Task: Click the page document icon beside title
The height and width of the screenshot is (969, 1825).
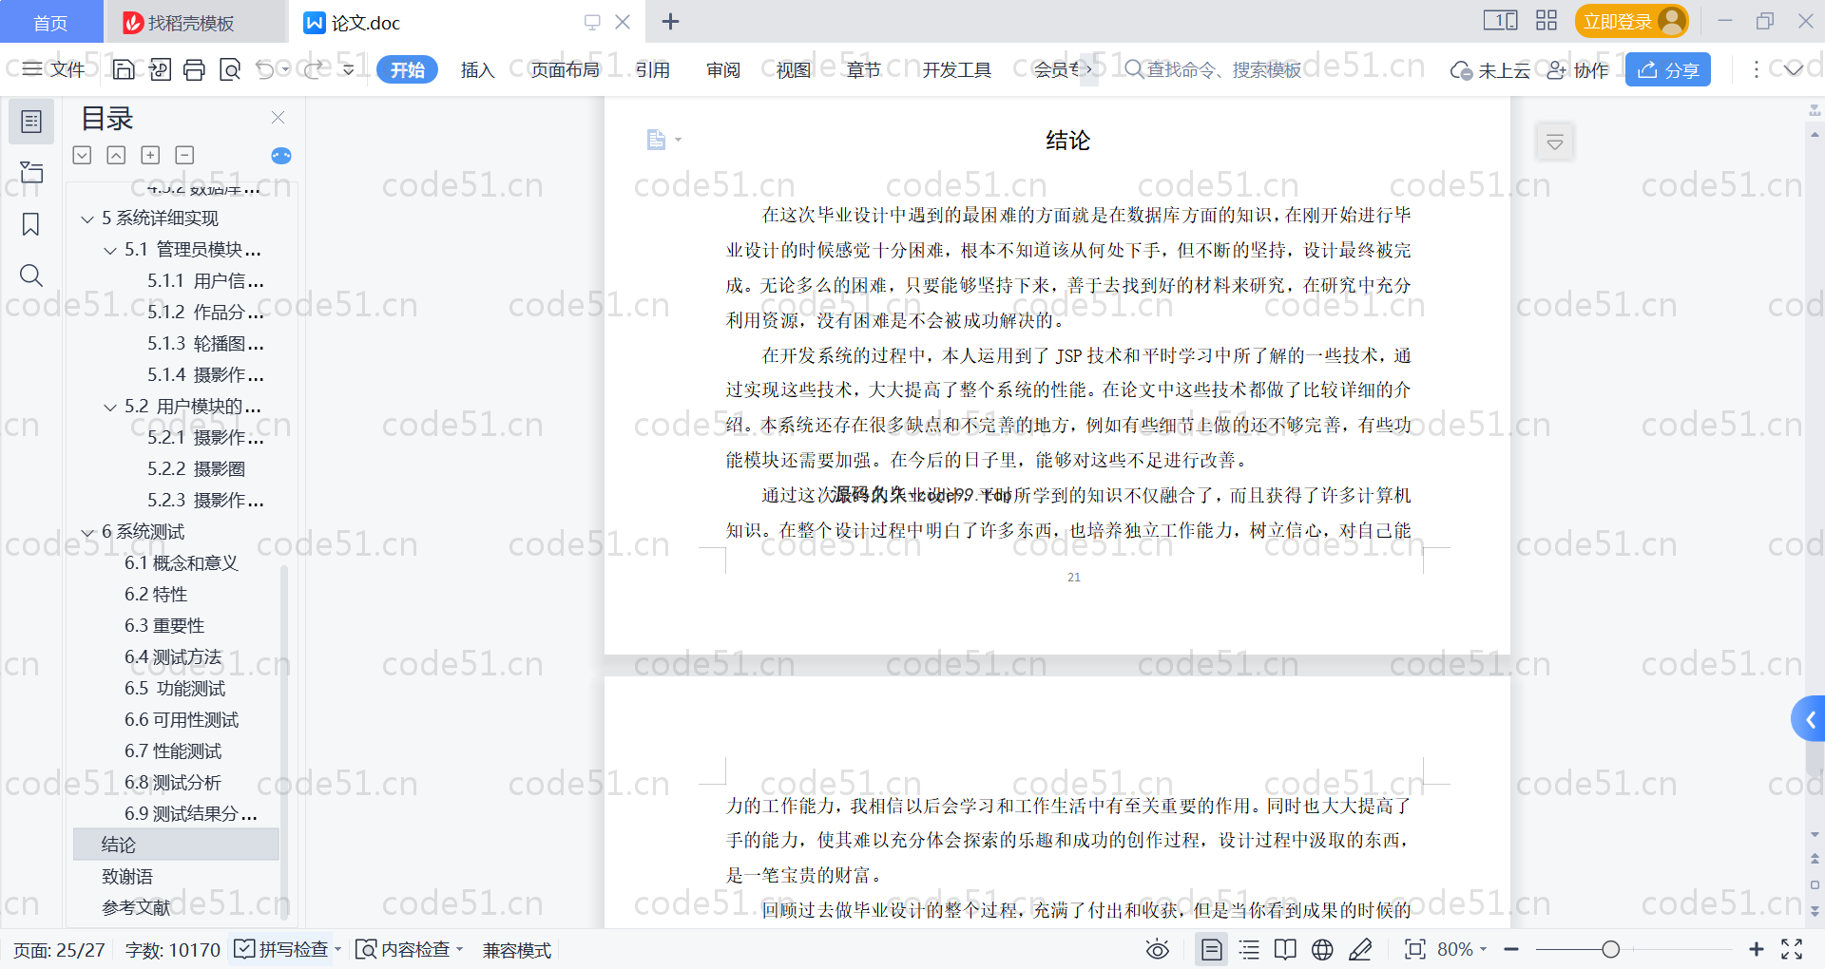Action: coord(656,140)
